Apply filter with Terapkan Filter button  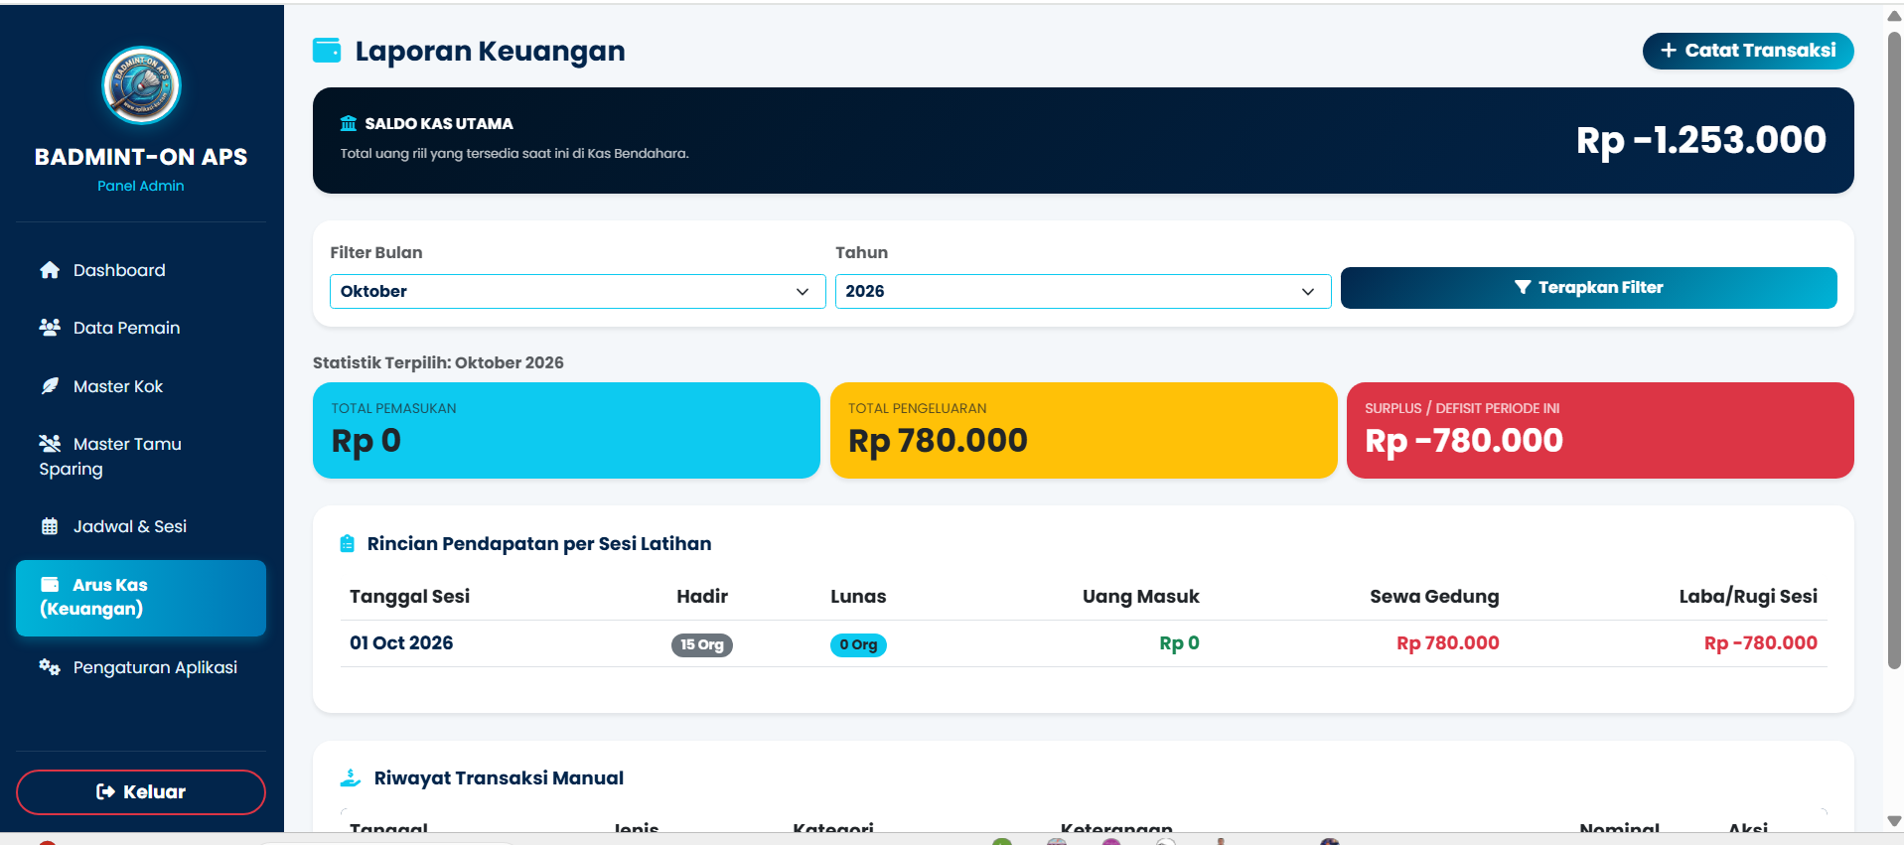click(1588, 288)
